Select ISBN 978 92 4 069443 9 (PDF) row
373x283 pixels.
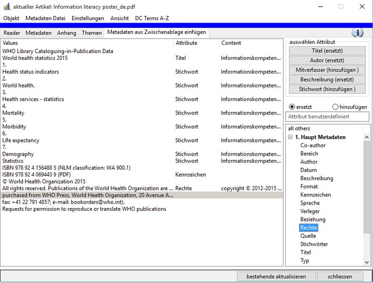tap(141, 175)
